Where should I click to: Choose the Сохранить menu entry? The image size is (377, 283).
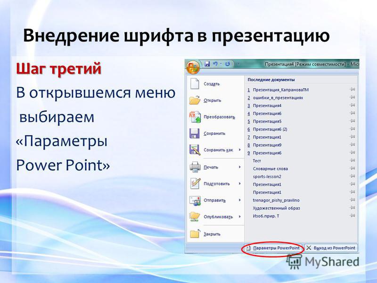coord(216,133)
